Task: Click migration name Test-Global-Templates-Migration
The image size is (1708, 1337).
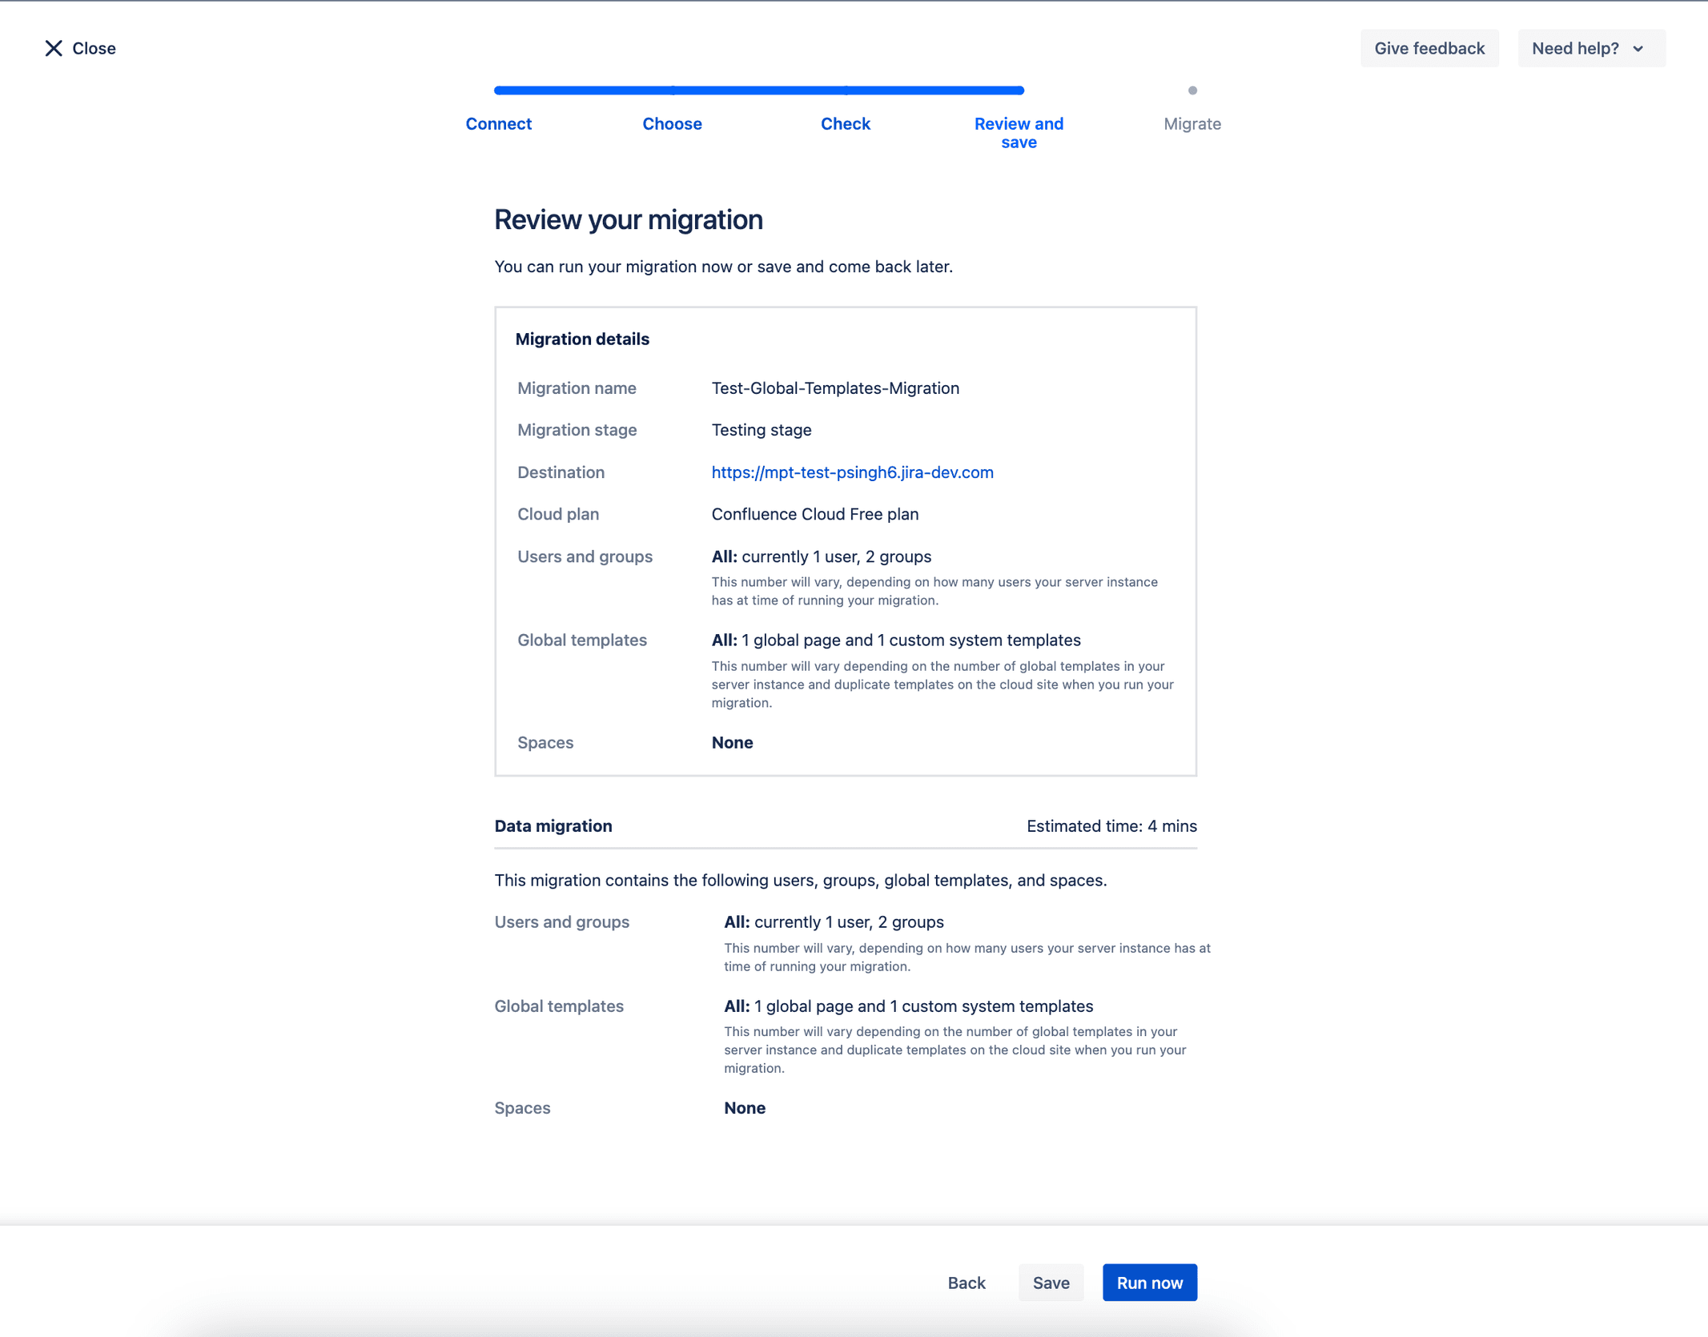Action: (x=835, y=388)
